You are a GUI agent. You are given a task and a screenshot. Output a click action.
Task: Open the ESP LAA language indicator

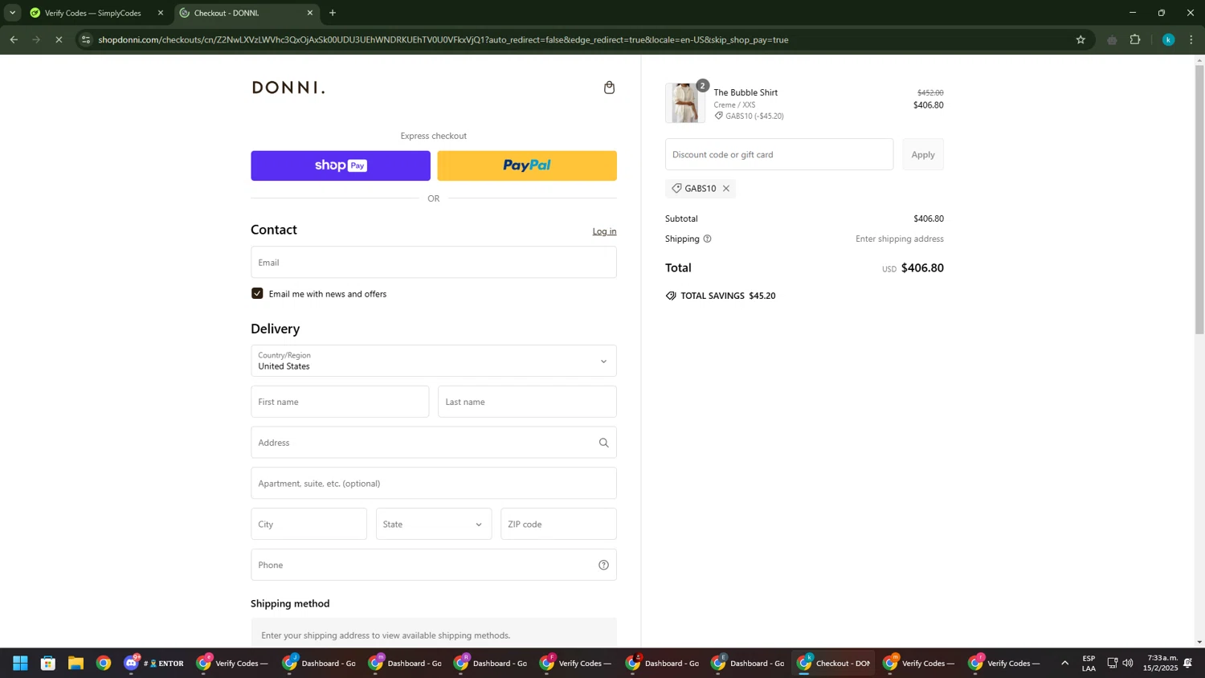[x=1089, y=663]
